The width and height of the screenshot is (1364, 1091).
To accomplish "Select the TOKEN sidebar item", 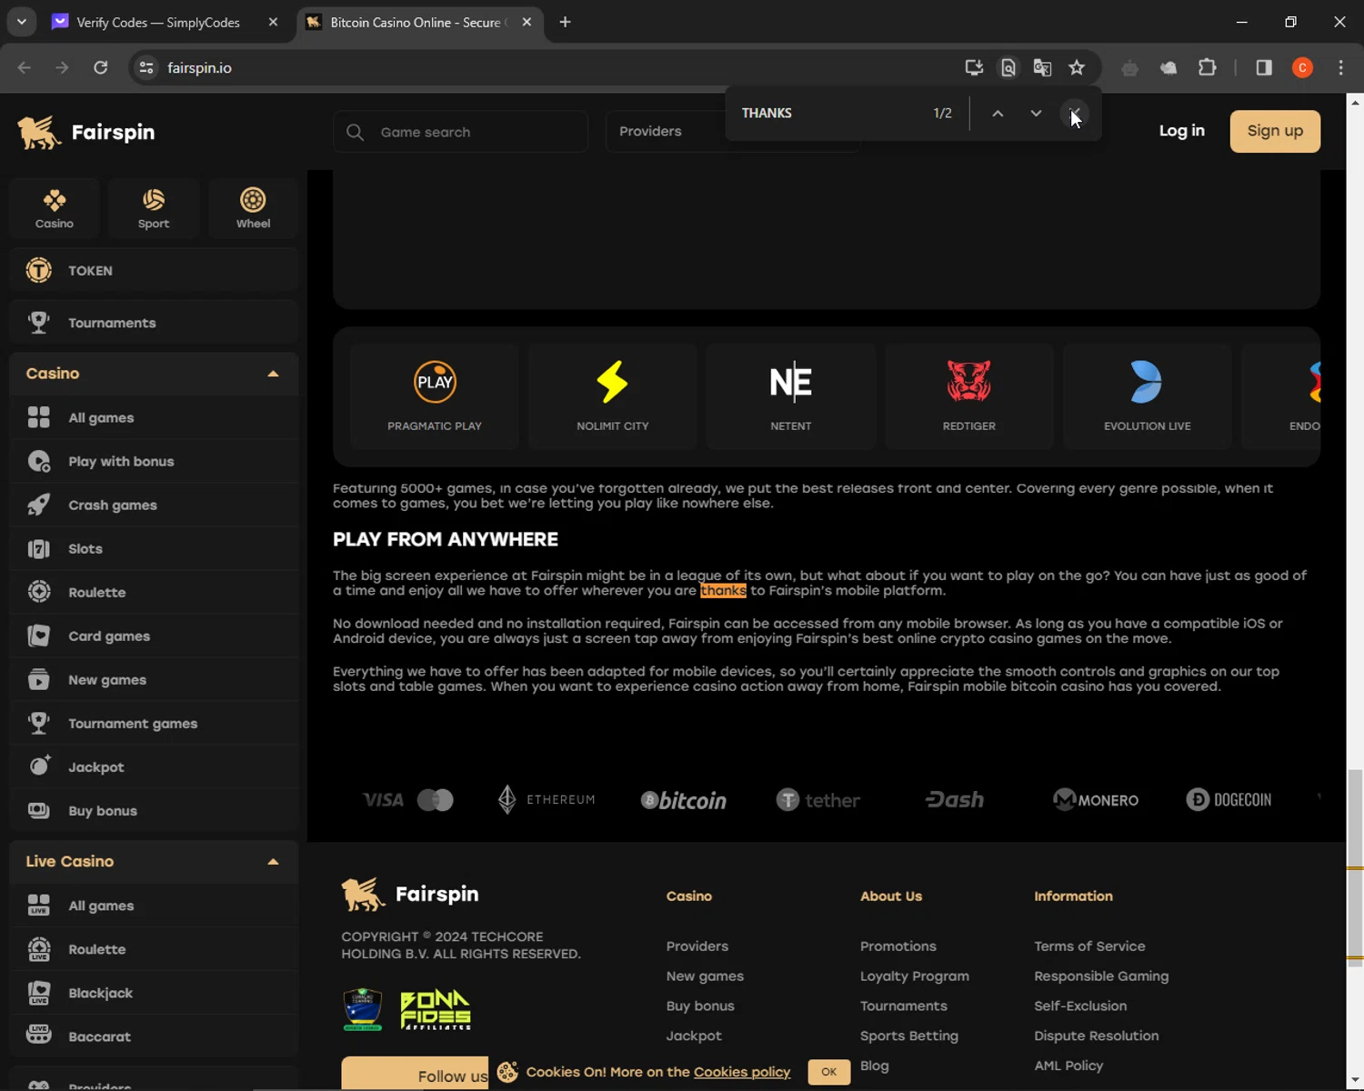I will tap(154, 271).
